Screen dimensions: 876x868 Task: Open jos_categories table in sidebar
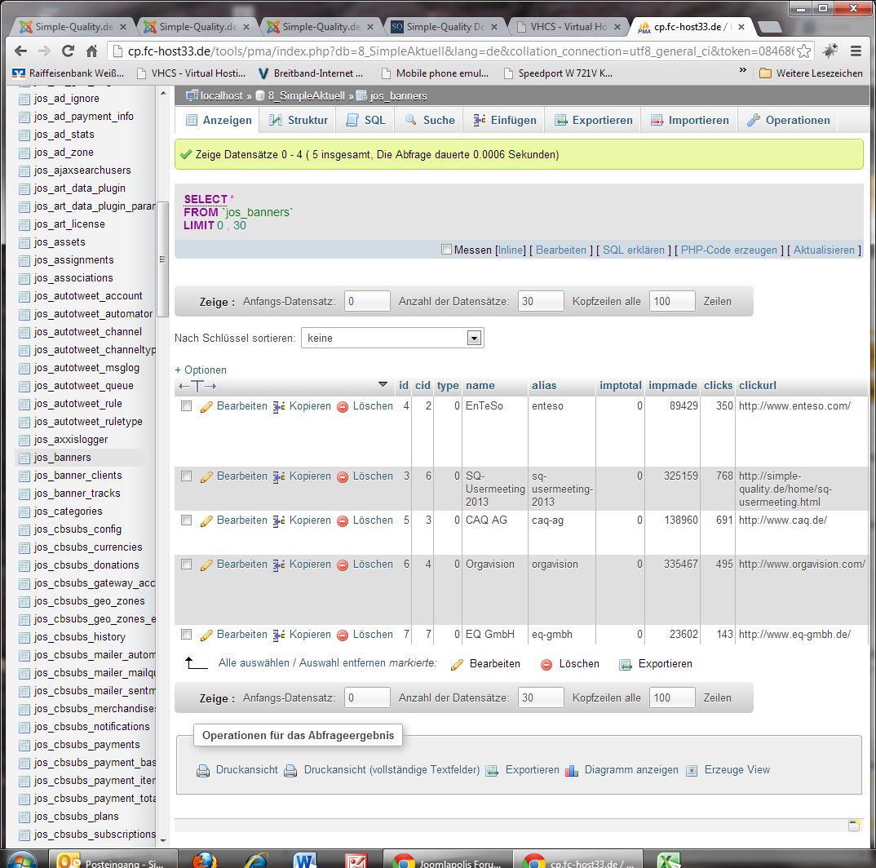point(69,511)
